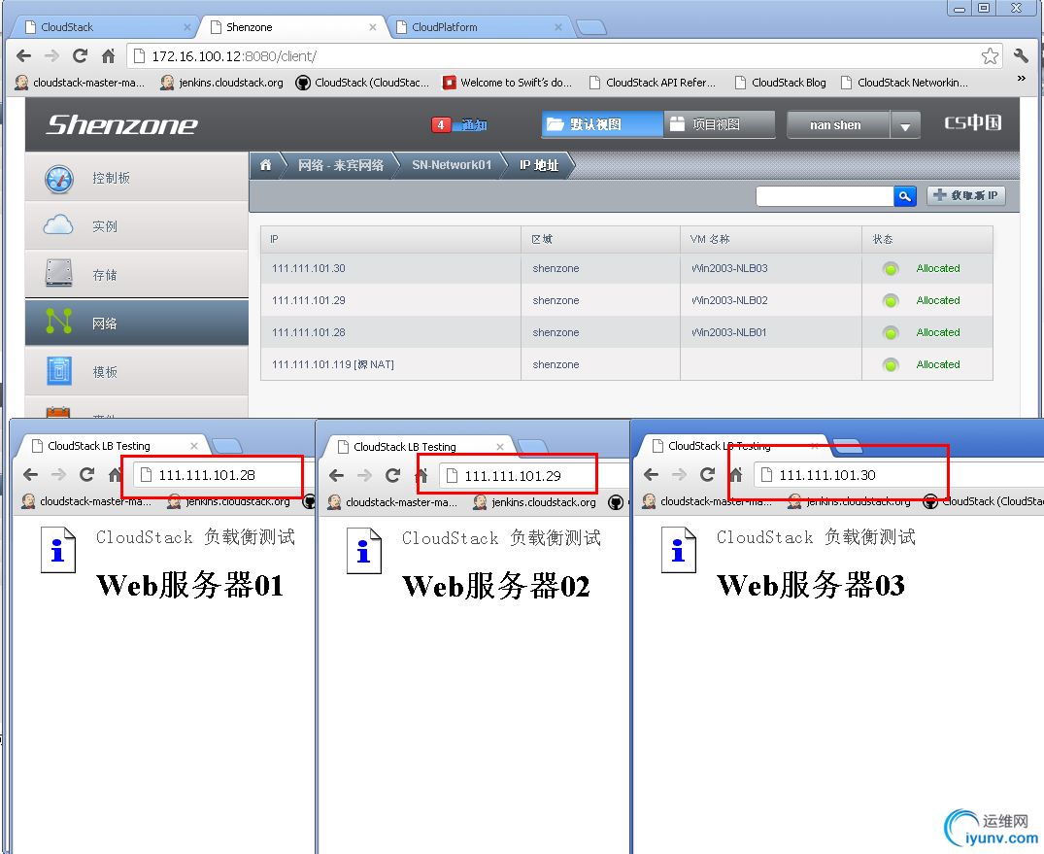Open breadcrumb SN-Network01
Image resolution: width=1044 pixels, height=854 pixels.
(x=452, y=165)
